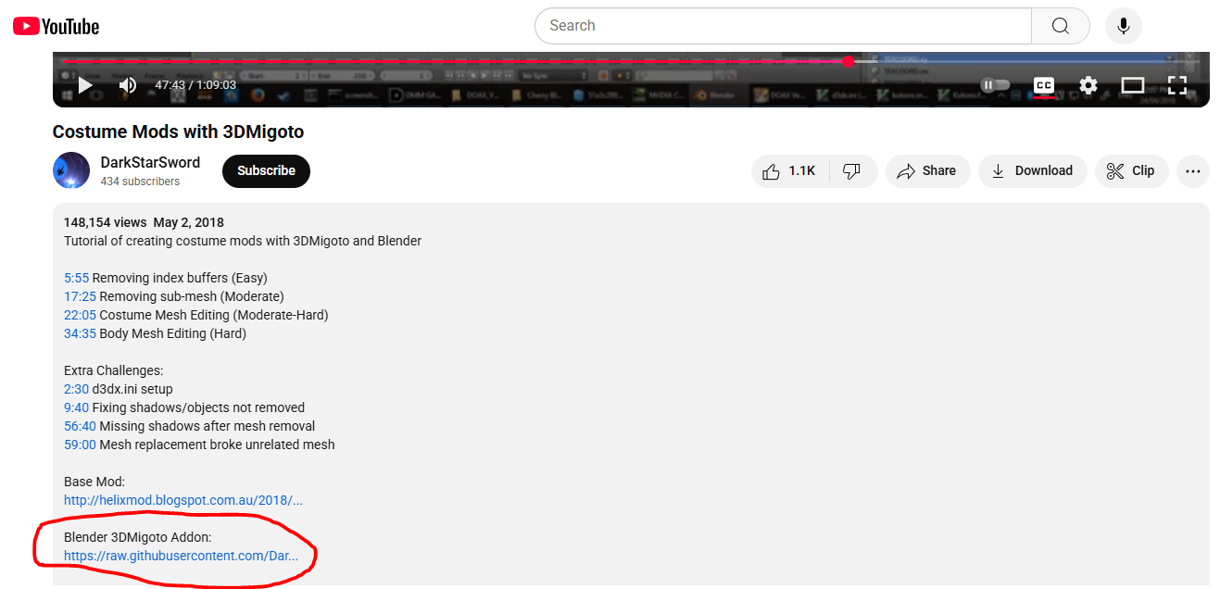This screenshot has height=589, width=1220.
Task: Jump to 59:00 Mesh replacement timestamp
Action: (x=80, y=445)
